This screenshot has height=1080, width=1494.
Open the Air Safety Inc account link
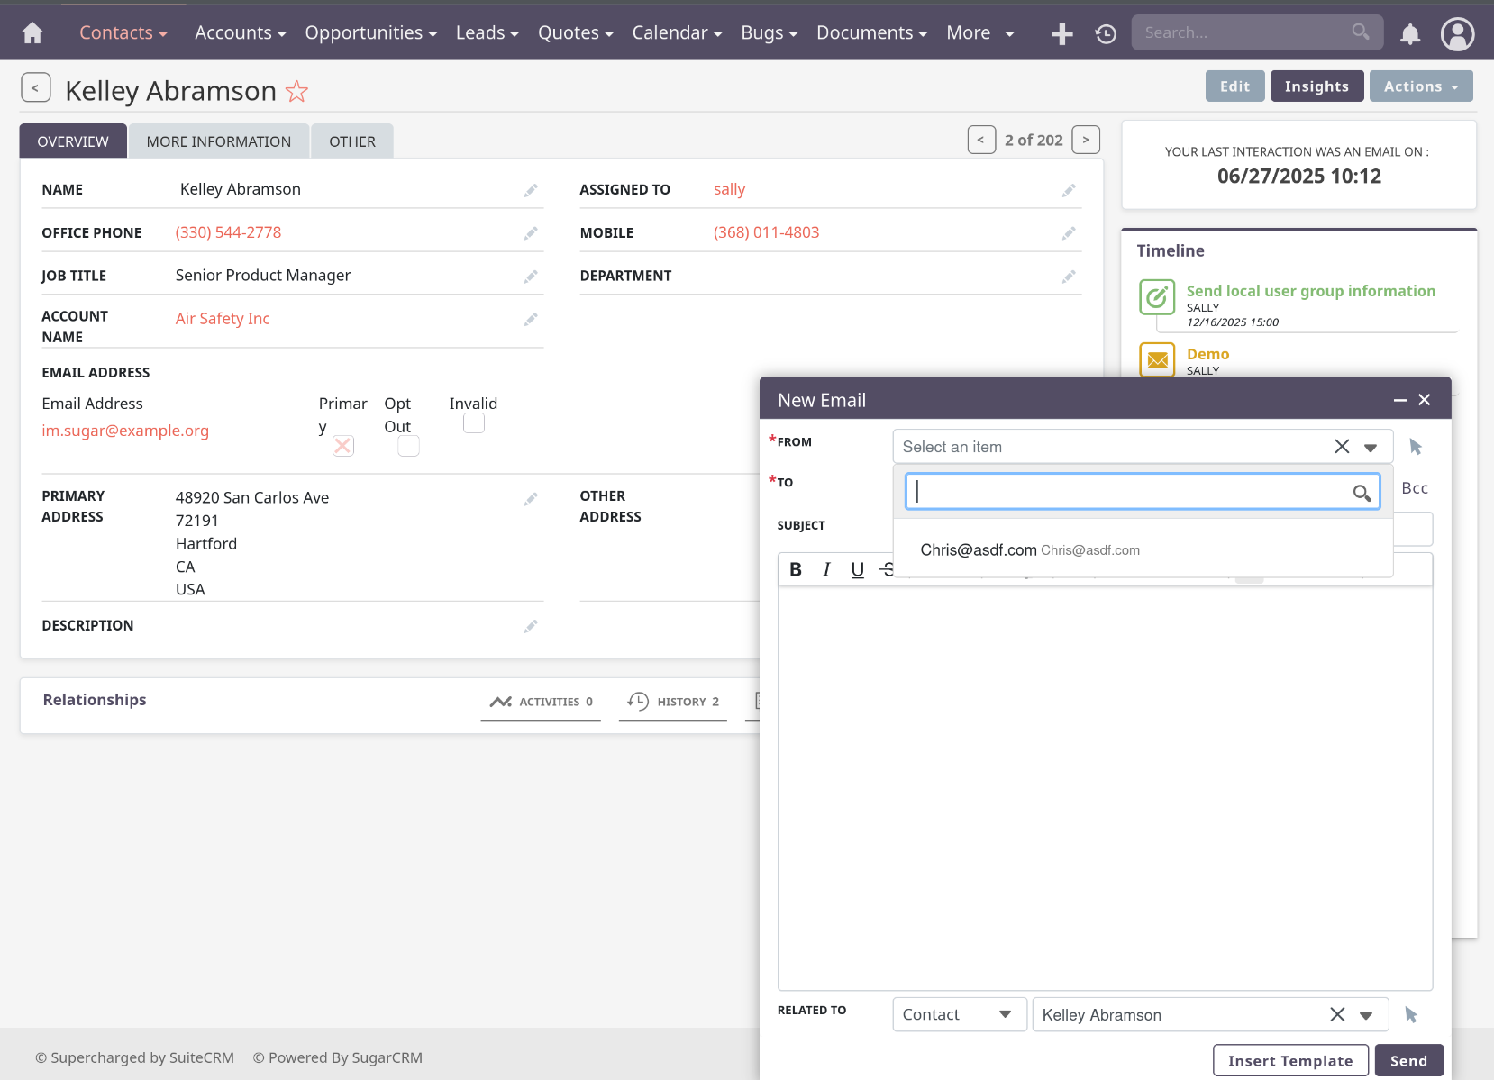(x=223, y=319)
